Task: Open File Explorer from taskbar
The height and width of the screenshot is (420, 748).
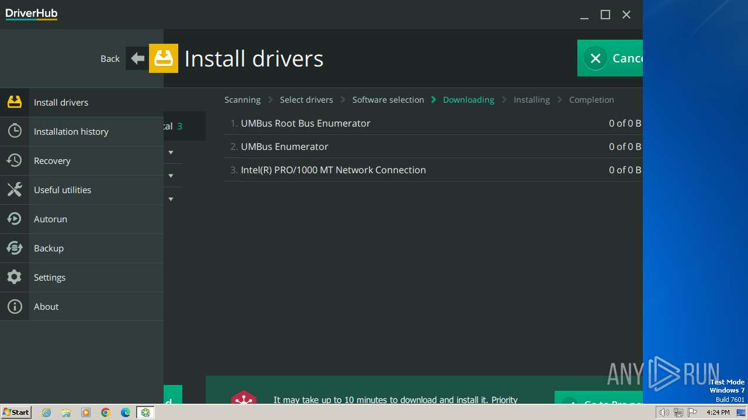Action: point(66,412)
